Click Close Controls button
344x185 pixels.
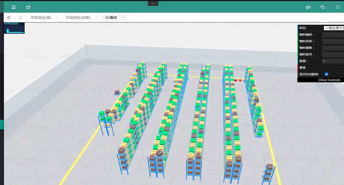point(329,80)
